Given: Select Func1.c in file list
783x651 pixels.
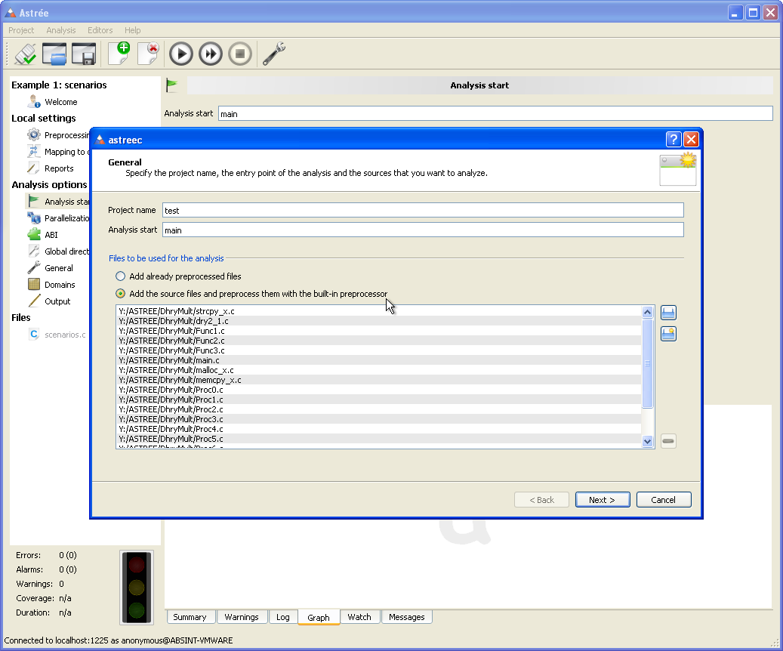Looking at the screenshot, I should click(x=380, y=331).
